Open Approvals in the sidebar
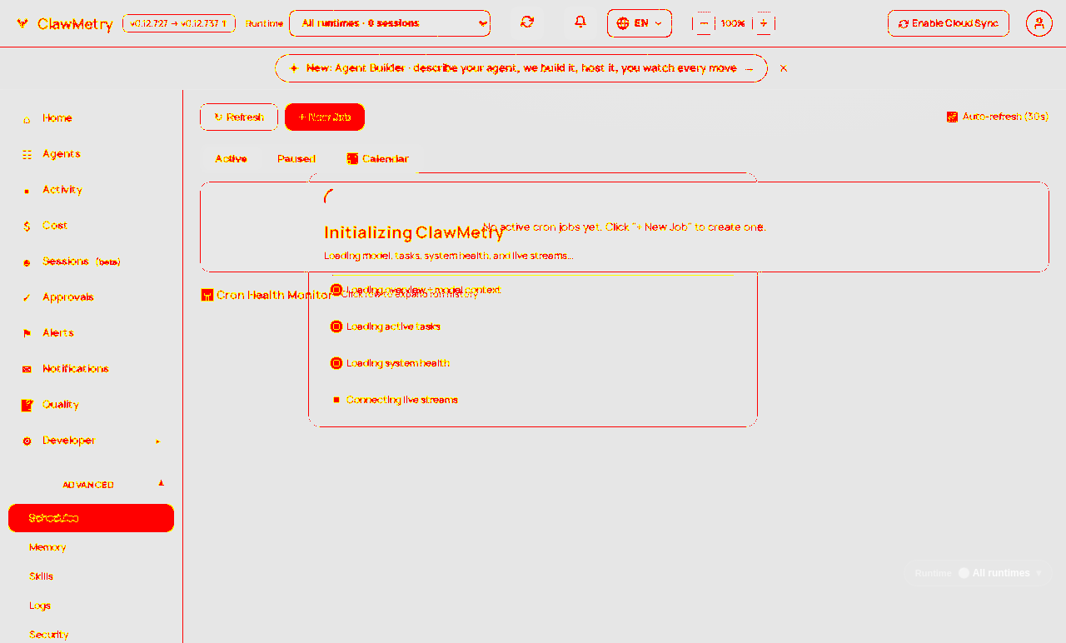Image resolution: width=1066 pixels, height=643 pixels. click(92, 297)
